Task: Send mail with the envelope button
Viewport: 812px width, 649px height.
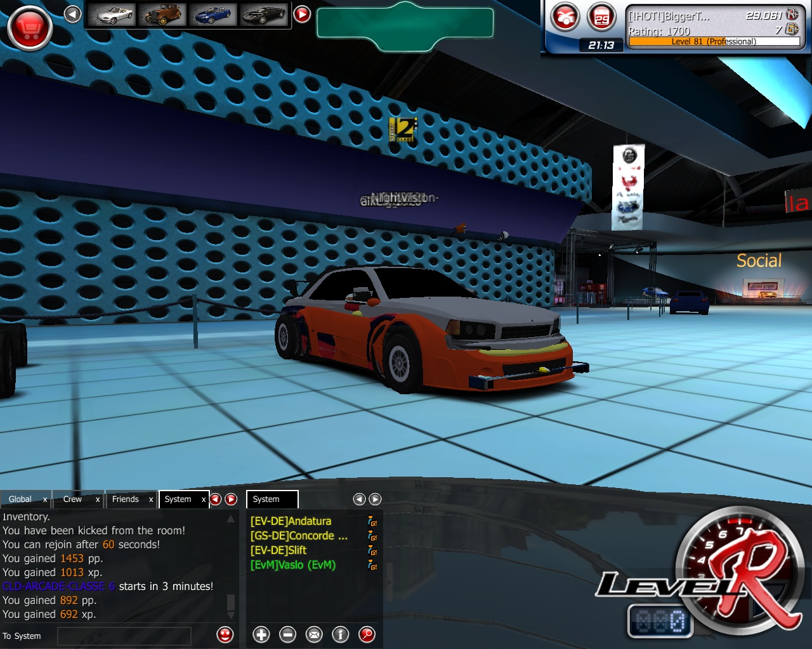Action: 315,634
